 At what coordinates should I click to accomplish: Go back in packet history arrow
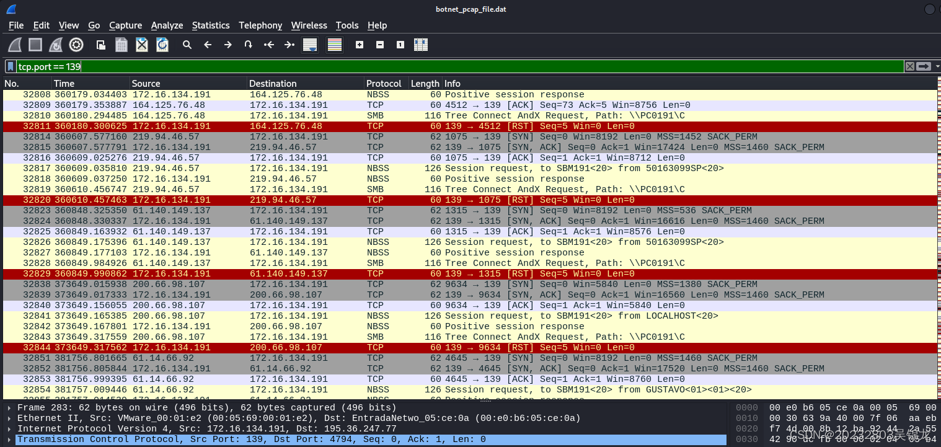pos(208,45)
